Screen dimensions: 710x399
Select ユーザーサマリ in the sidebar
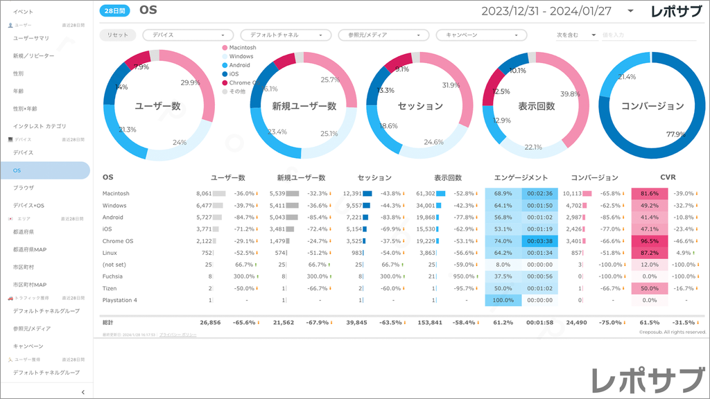coord(31,38)
